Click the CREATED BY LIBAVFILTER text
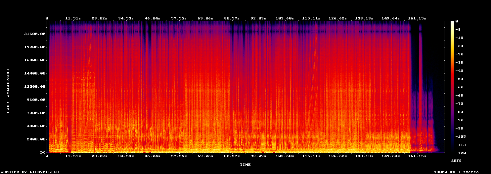 coord(30,172)
